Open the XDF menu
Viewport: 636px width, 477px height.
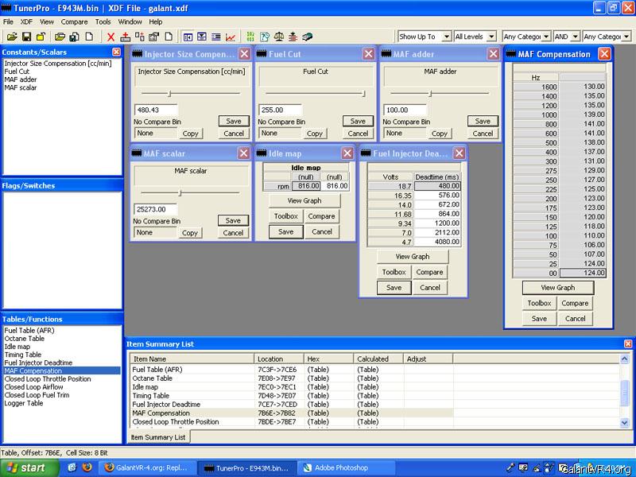click(26, 22)
